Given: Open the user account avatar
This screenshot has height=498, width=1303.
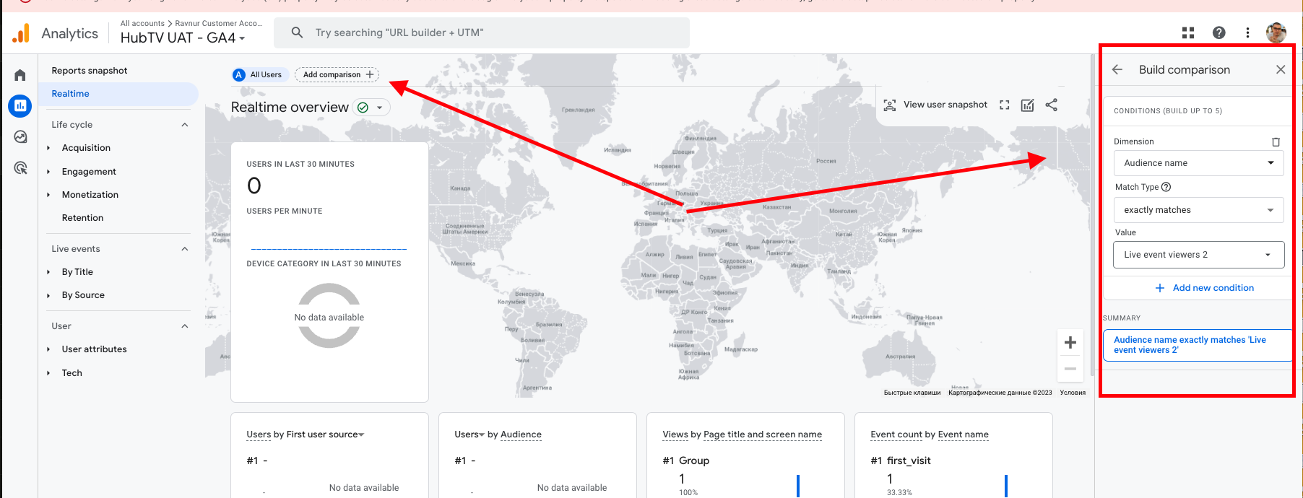Looking at the screenshot, I should click(1276, 32).
